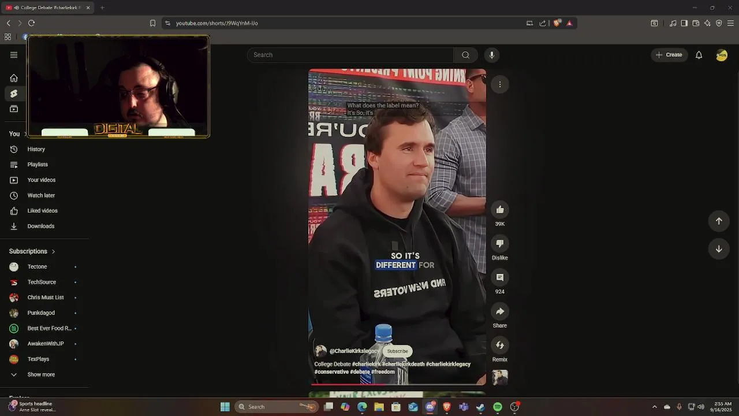Click the address bar share icon
The image size is (739, 416).
click(543, 23)
